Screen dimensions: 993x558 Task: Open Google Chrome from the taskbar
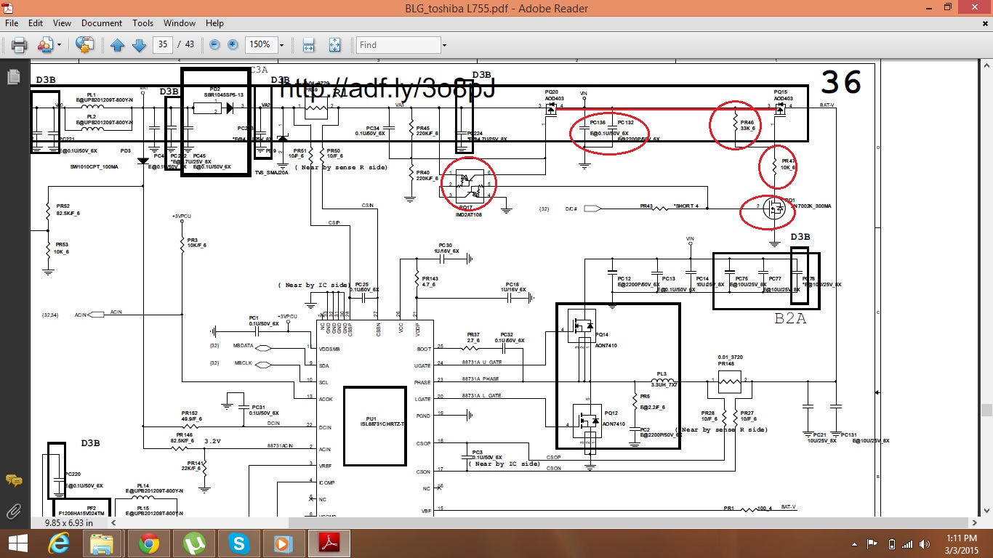(149, 543)
